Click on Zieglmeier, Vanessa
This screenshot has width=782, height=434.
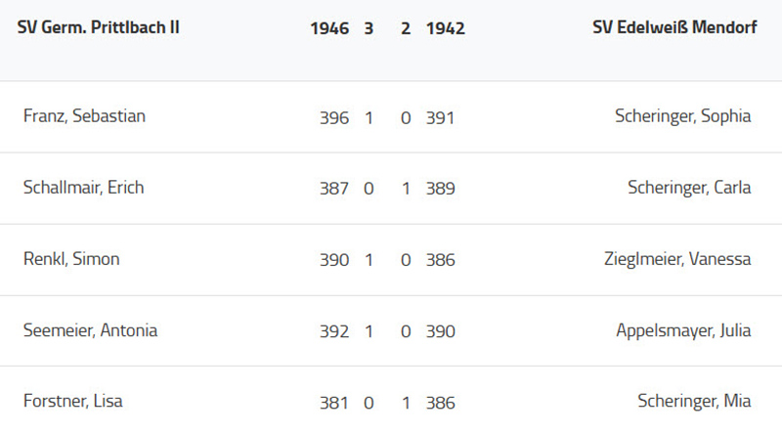click(677, 259)
